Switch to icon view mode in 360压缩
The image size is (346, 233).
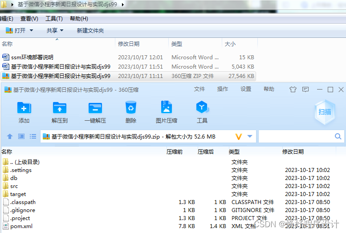[x=21, y=136]
